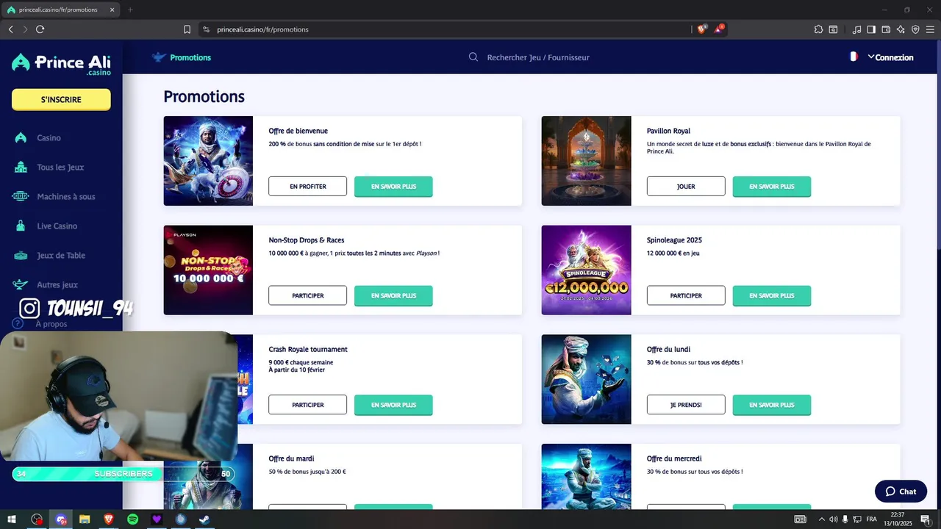The width and height of the screenshot is (941, 529).
Task: Expand the system tray hidden icons chevron
Action: (821, 519)
